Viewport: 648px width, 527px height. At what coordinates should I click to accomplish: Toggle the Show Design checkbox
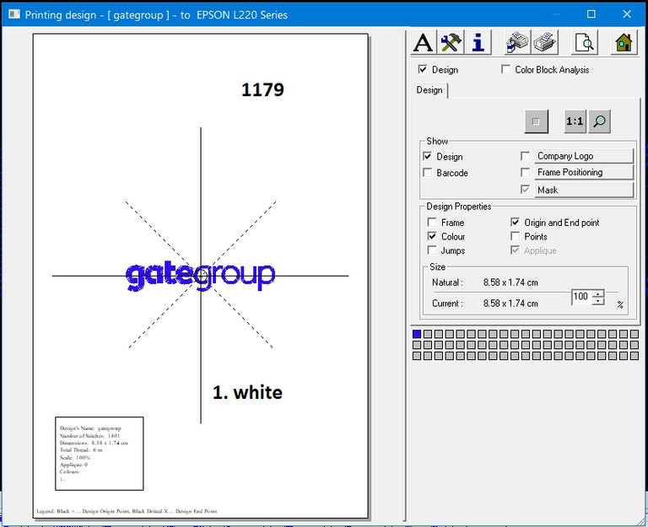pos(427,156)
